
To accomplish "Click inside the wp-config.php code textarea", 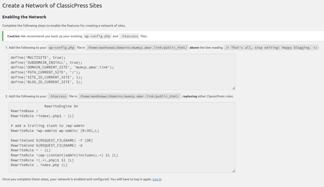I will [x=122, y=72].
